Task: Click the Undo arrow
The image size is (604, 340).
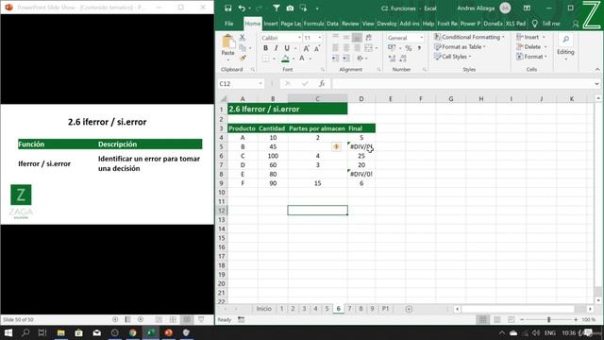Action: click(x=242, y=8)
